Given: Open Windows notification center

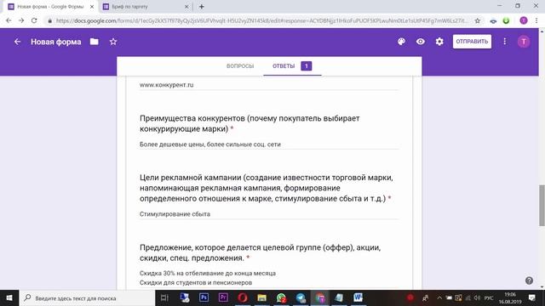Looking at the screenshot, I should tap(531, 298).
